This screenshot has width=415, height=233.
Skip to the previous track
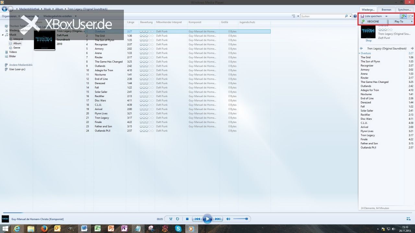pyautogui.click(x=197, y=219)
